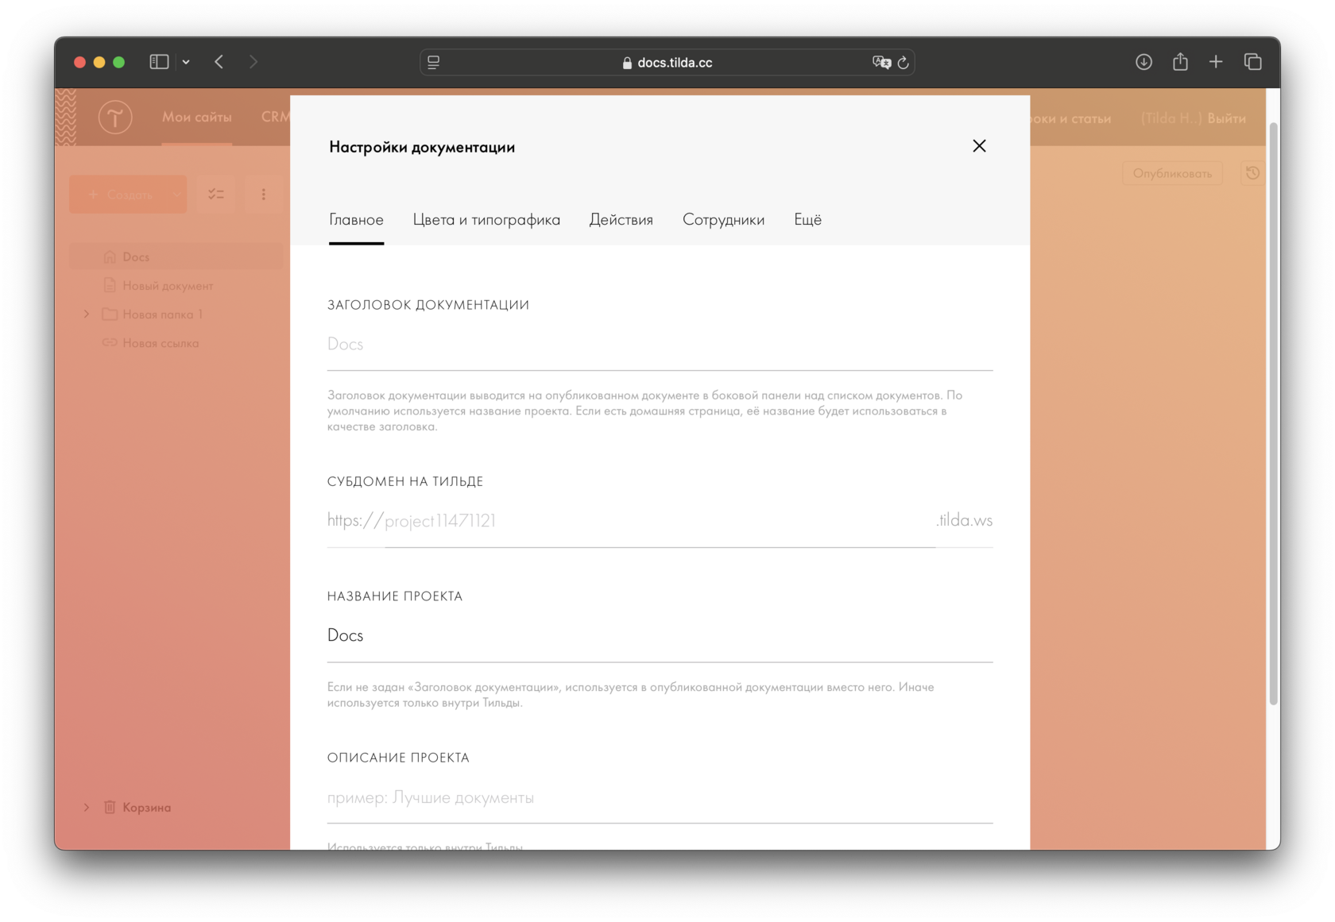The width and height of the screenshot is (1335, 922).
Task: Click the Описание проекта input field
Action: click(x=660, y=798)
